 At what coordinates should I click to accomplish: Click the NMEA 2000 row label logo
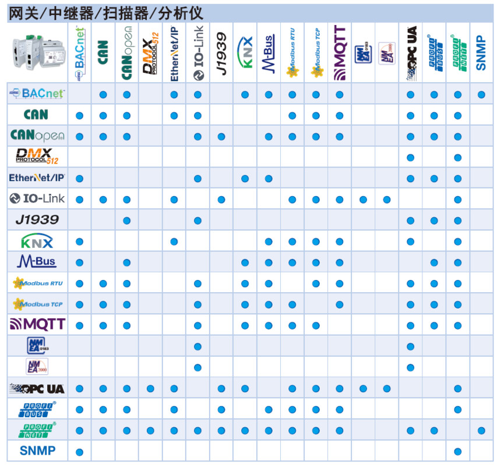click(37, 367)
